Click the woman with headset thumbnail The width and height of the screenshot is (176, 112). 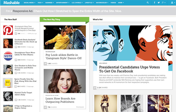pyautogui.click(x=8, y=69)
